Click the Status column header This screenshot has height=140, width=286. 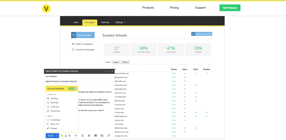[174, 69]
